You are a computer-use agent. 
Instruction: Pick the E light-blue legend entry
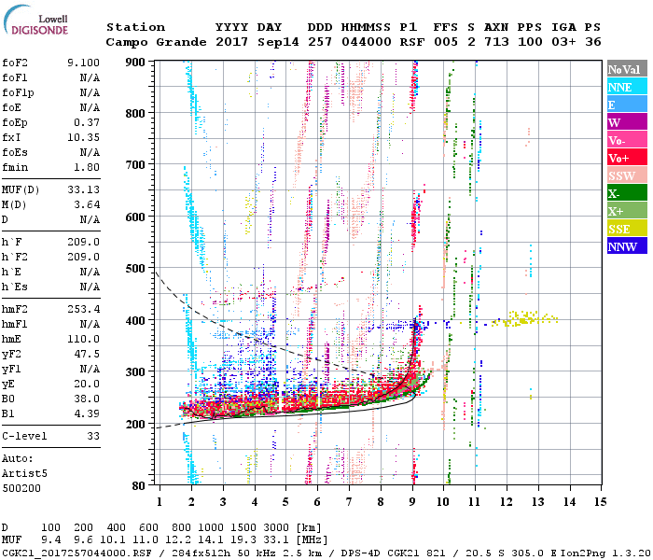(627, 105)
